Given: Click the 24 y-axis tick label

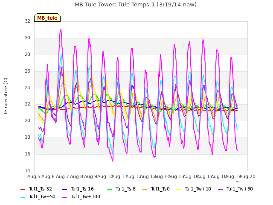Looking at the screenshot, I should (27, 88).
